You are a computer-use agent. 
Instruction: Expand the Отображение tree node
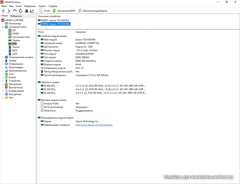(3, 64)
